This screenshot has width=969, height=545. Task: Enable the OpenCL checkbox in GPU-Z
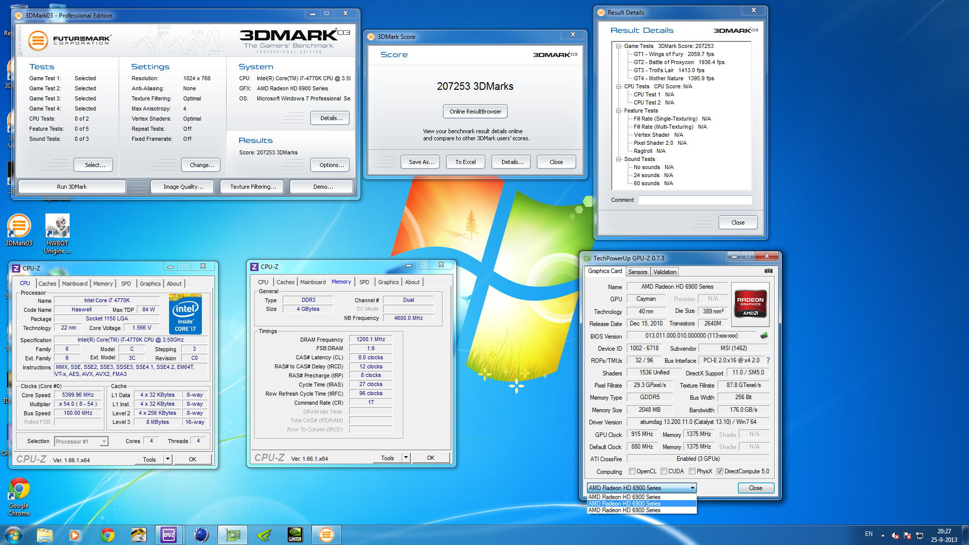632,471
